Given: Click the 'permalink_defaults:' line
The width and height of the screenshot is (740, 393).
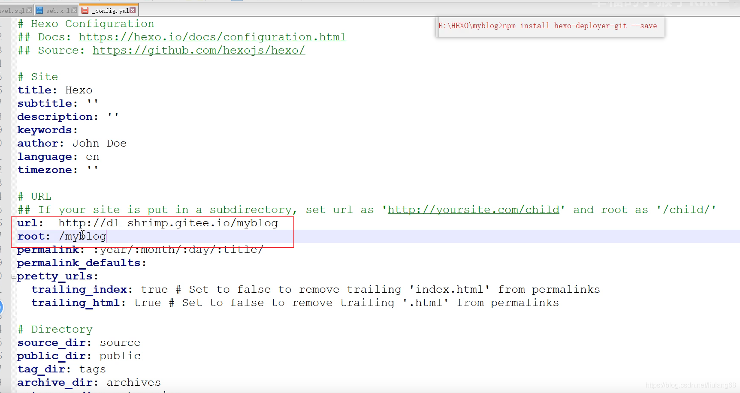Looking at the screenshot, I should (82, 263).
